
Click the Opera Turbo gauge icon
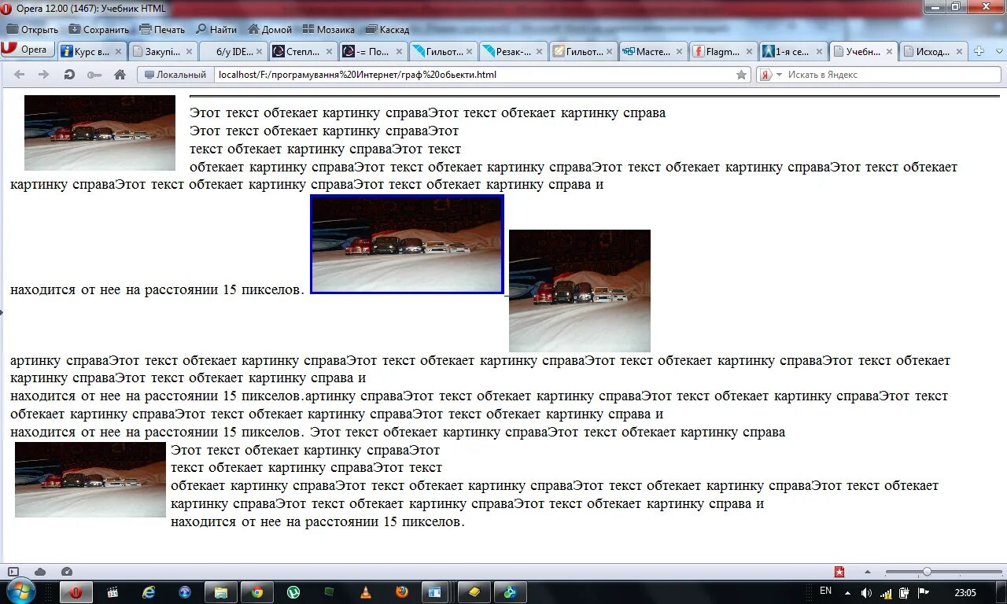(x=67, y=572)
